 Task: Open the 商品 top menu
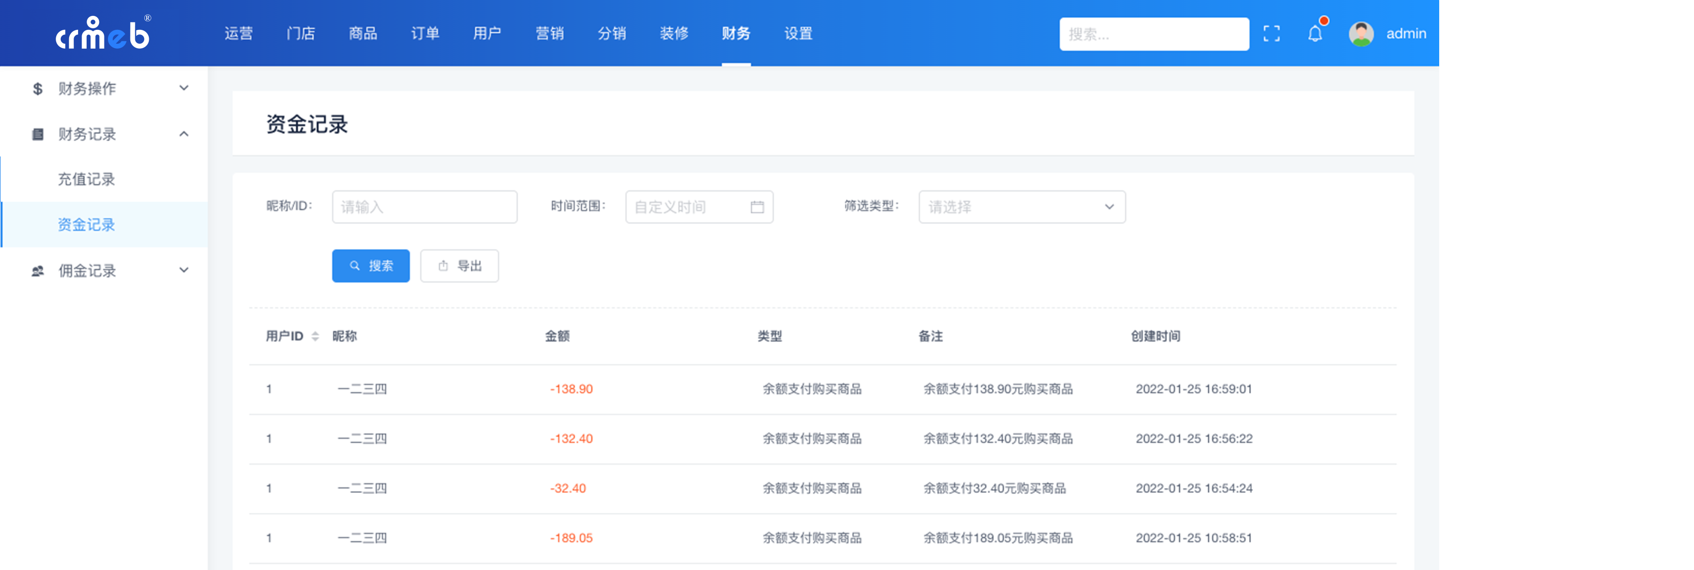[363, 33]
